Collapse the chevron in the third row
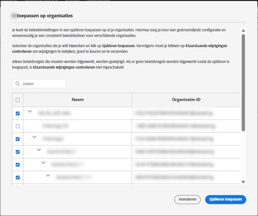Viewport: 258px width, 216px height. coord(34,137)
